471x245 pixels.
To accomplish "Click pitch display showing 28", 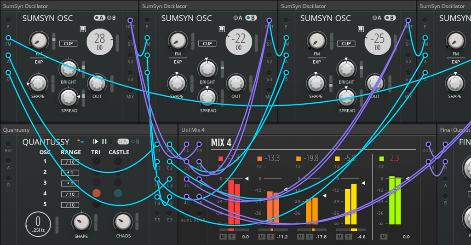I will [x=100, y=42].
